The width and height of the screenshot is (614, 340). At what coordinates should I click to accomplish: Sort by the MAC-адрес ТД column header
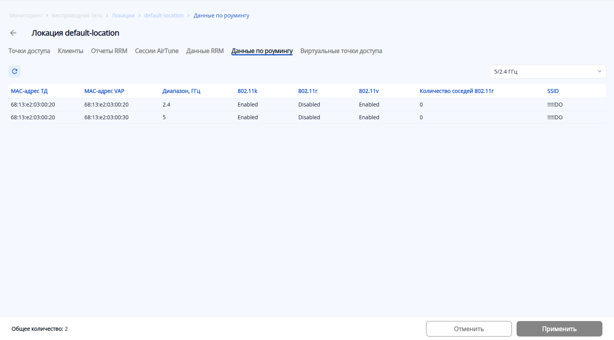(29, 91)
